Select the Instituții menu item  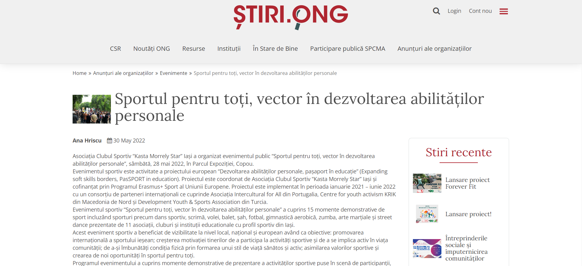229,49
